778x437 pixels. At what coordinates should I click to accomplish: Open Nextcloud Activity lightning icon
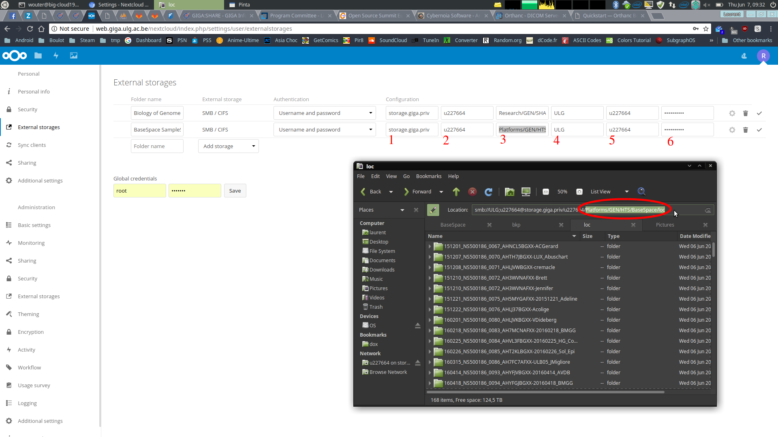56,56
